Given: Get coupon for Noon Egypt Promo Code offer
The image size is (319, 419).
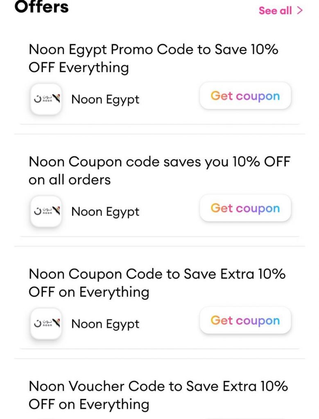Looking at the screenshot, I should click(x=245, y=96).
